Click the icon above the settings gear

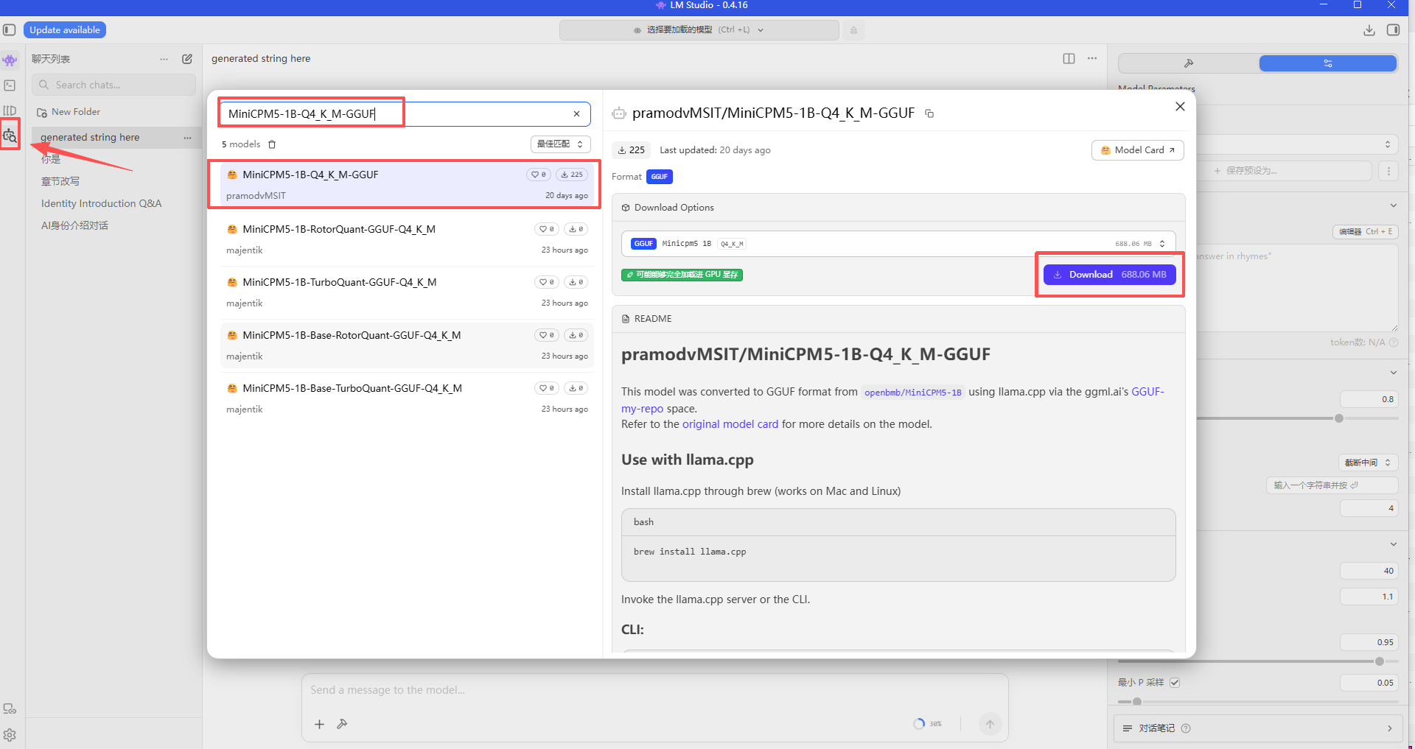[x=10, y=708]
